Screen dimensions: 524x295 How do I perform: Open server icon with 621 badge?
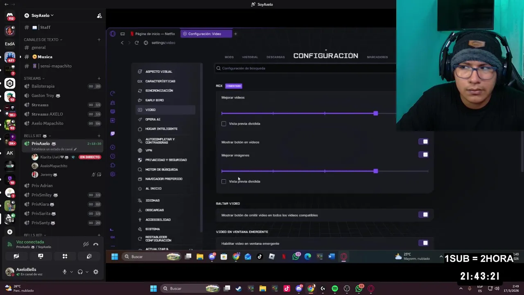tap(10, 57)
